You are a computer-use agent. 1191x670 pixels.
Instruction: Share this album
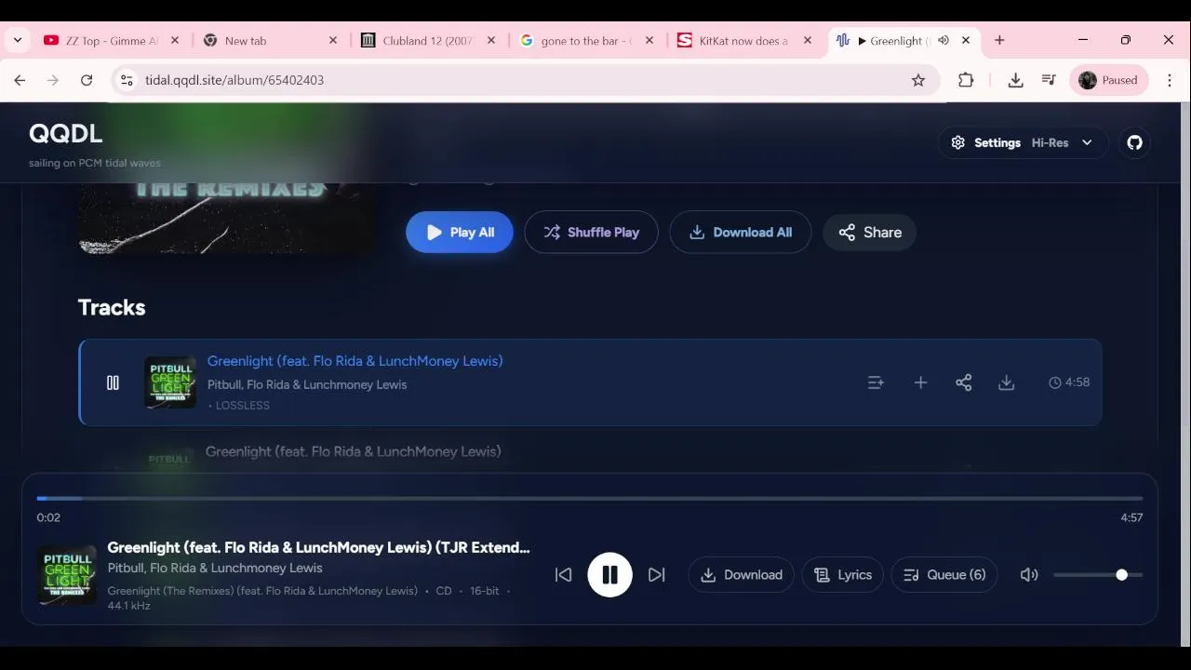(x=870, y=233)
